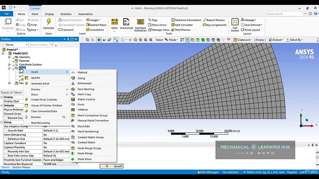Screen dimensions: 319x179
Task: Open the Unit Converter
Action: point(182,25)
